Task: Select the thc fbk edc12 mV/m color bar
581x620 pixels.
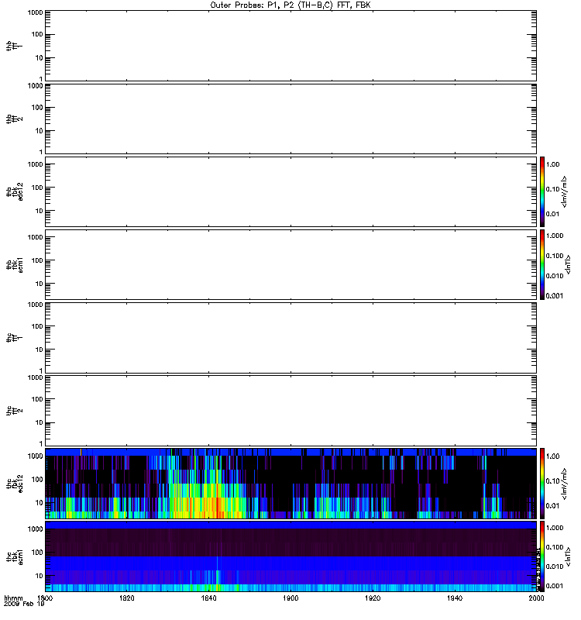Action: (x=542, y=483)
